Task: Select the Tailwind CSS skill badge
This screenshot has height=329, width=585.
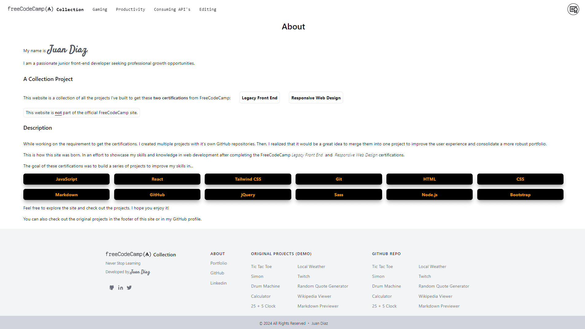Action: click(248, 179)
